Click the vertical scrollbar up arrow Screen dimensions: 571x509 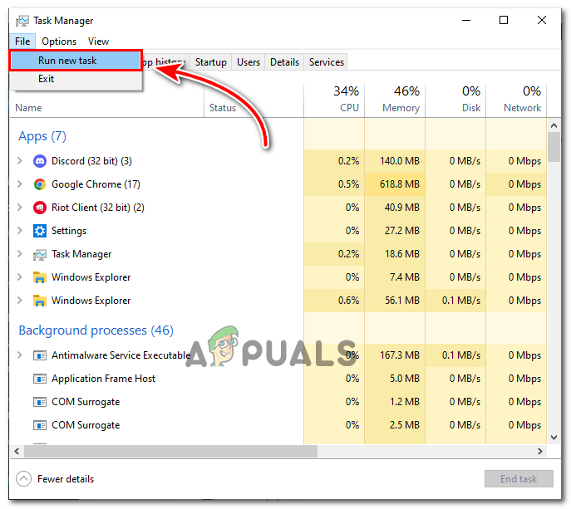click(x=554, y=126)
